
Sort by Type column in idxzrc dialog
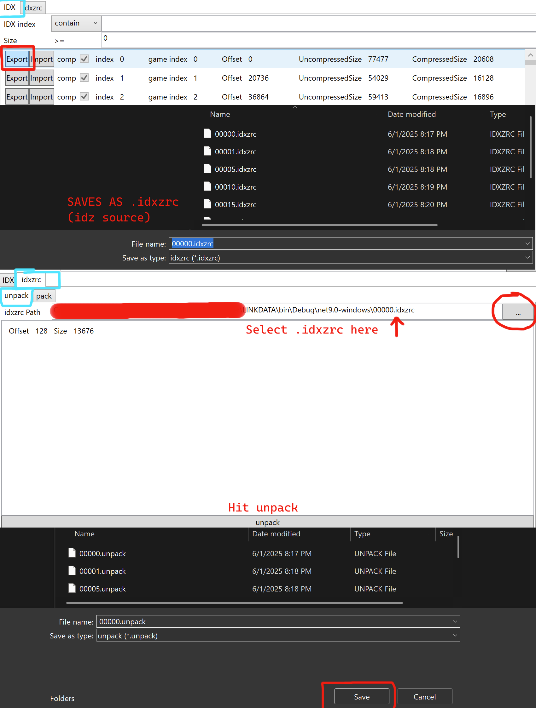498,114
